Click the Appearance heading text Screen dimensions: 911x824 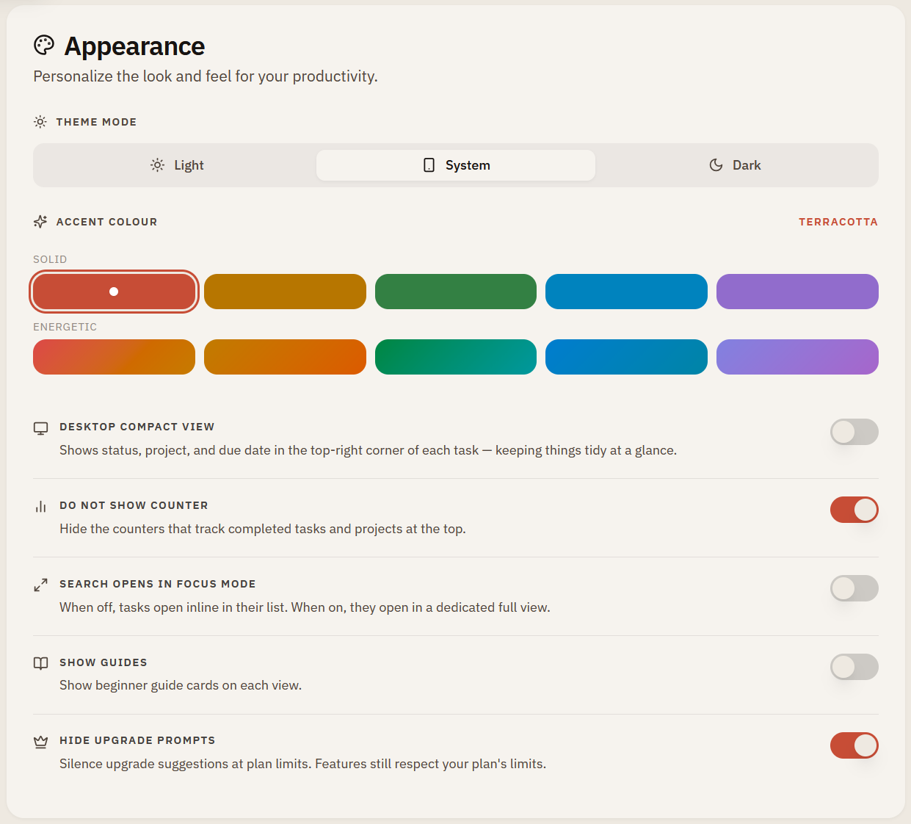tap(134, 46)
